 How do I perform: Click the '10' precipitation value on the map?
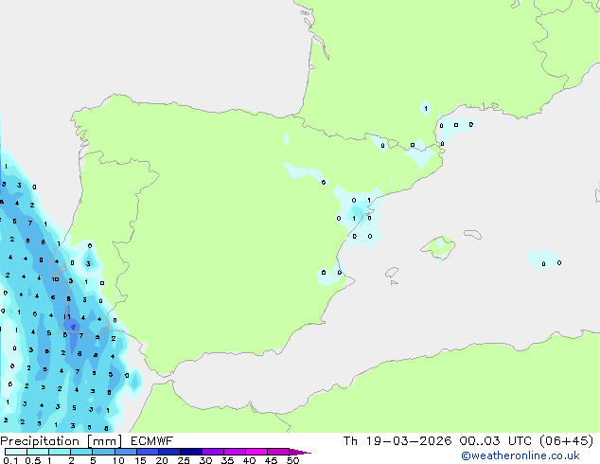tap(56, 279)
